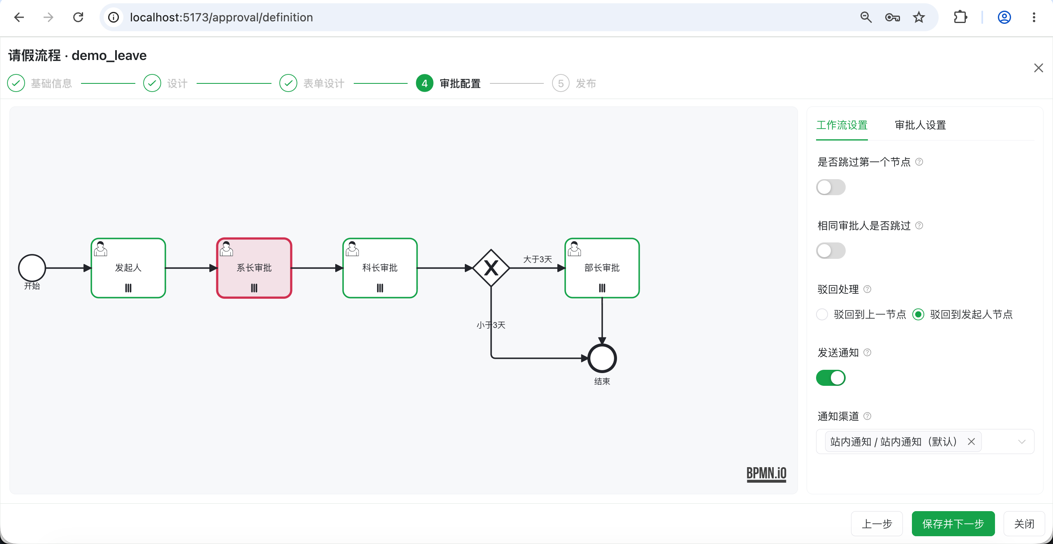This screenshot has width=1053, height=544.
Task: Bookmark this page with the star icon
Action: coord(918,17)
